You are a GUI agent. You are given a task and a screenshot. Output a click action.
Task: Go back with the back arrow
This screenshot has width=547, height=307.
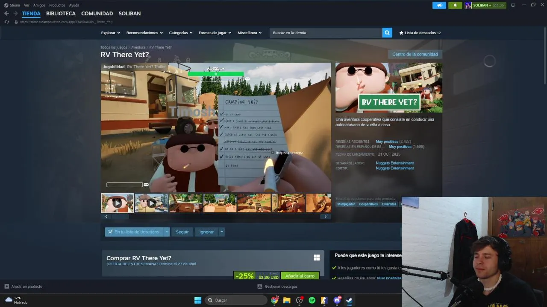point(6,14)
